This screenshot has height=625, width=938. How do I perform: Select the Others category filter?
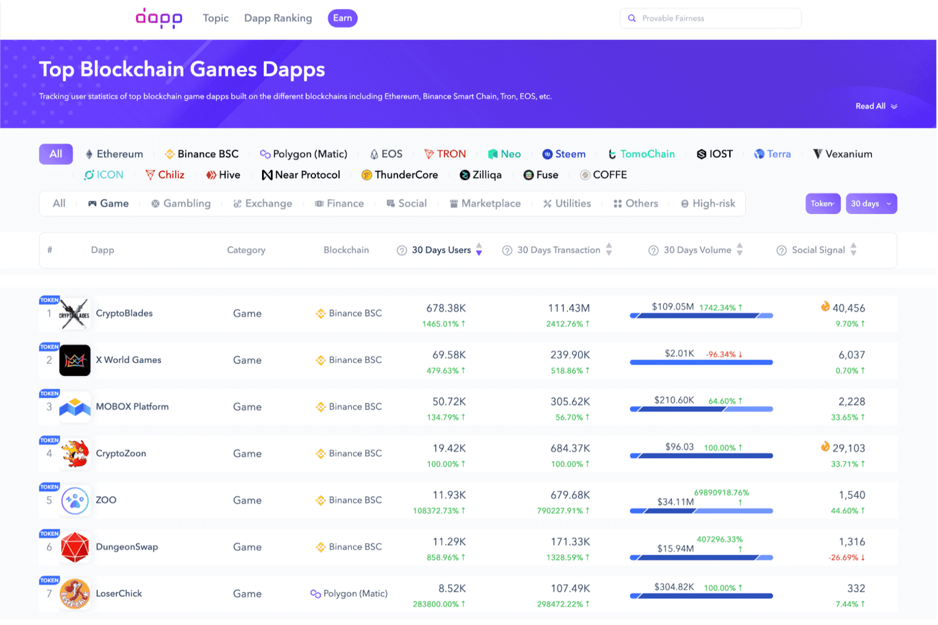636,204
